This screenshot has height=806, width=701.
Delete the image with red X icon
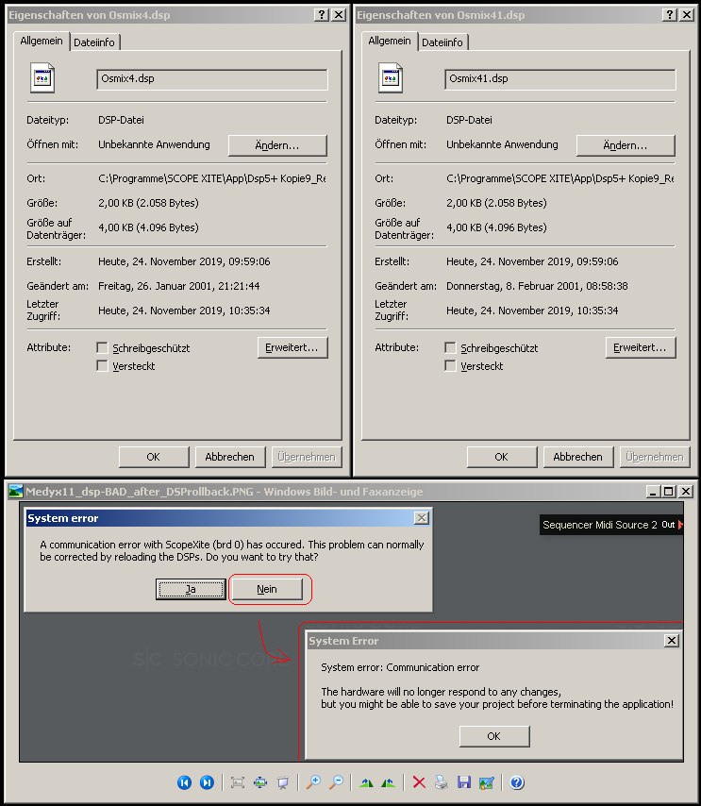(419, 782)
